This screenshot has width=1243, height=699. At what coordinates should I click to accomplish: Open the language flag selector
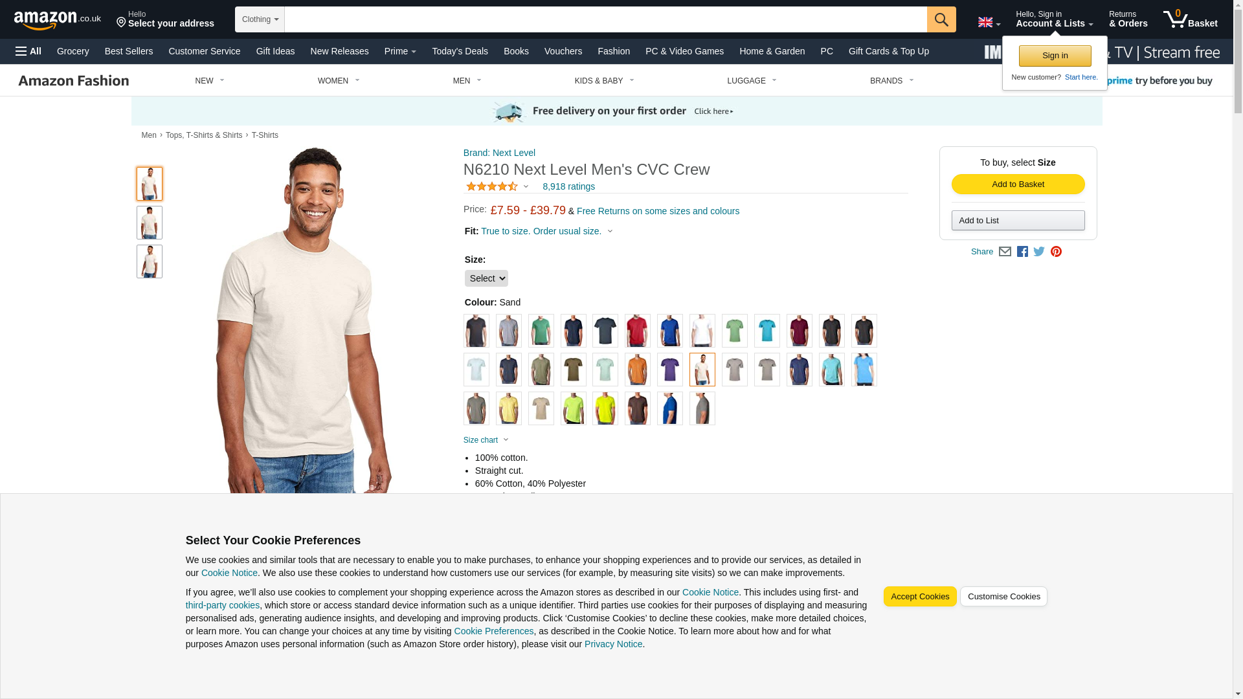[x=989, y=23]
